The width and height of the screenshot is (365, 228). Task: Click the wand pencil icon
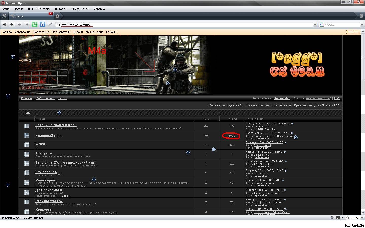50,25
